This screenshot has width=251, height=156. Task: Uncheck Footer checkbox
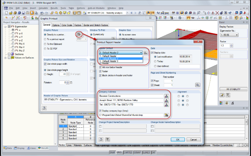100,71
